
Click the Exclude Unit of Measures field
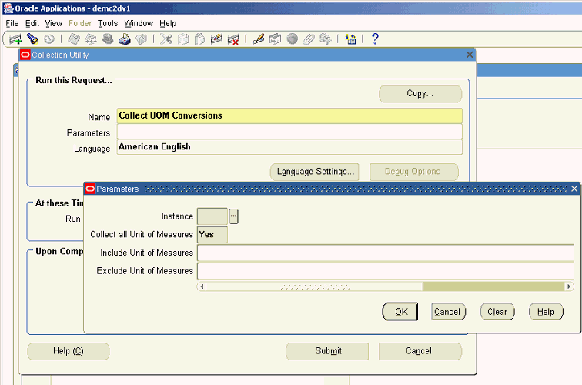tap(386, 270)
